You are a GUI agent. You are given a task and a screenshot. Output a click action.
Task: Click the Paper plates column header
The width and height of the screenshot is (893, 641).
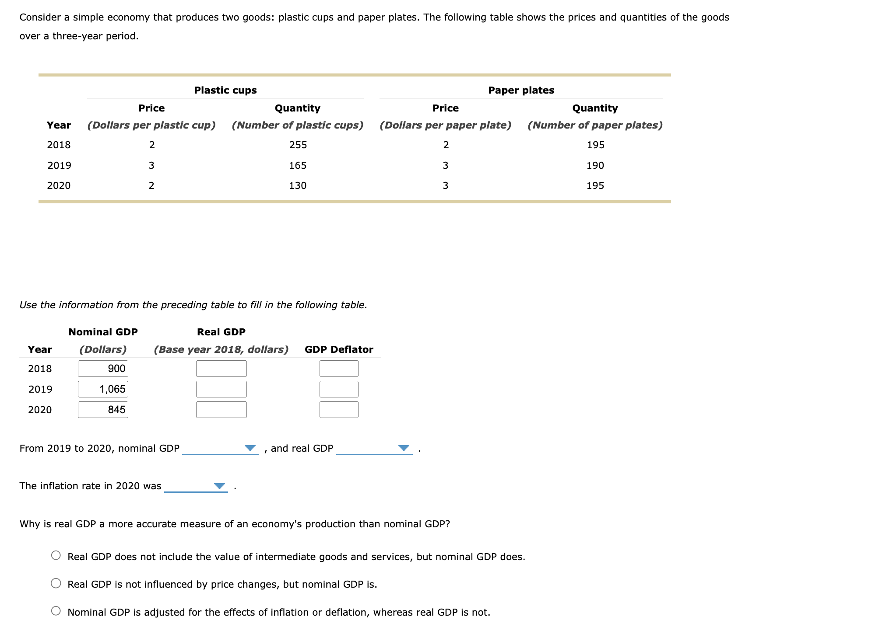coord(521,90)
